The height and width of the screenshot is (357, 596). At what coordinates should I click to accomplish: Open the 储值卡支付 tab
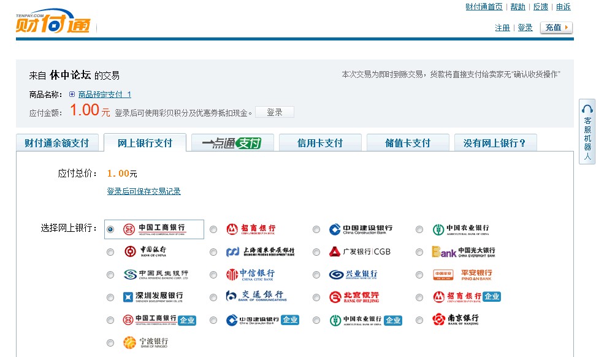pos(408,143)
